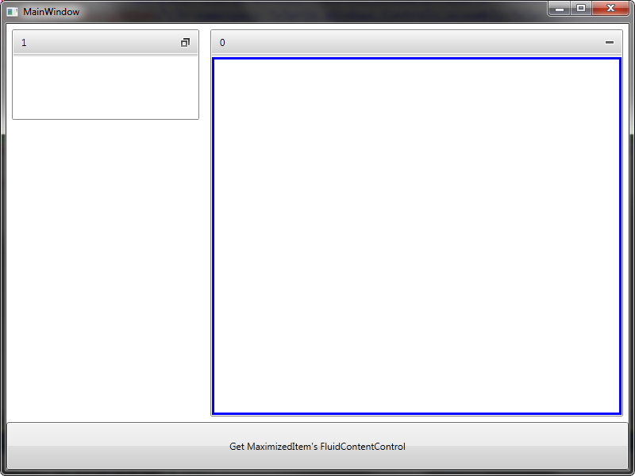Minimize tile 0 with its dash icon

[x=609, y=42]
